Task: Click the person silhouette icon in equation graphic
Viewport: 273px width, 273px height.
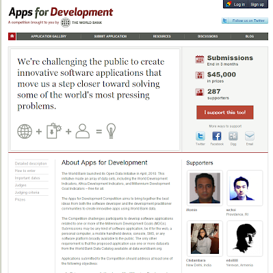Action: pyautogui.click(x=83, y=131)
